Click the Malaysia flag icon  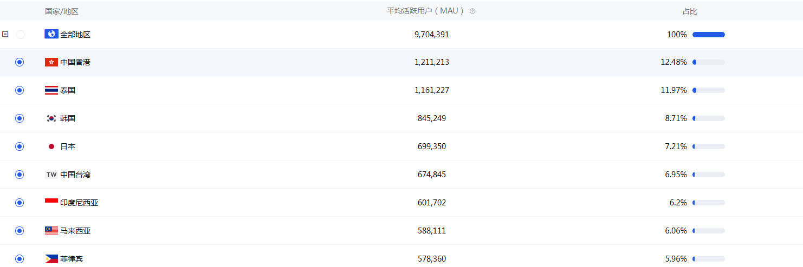click(51, 231)
